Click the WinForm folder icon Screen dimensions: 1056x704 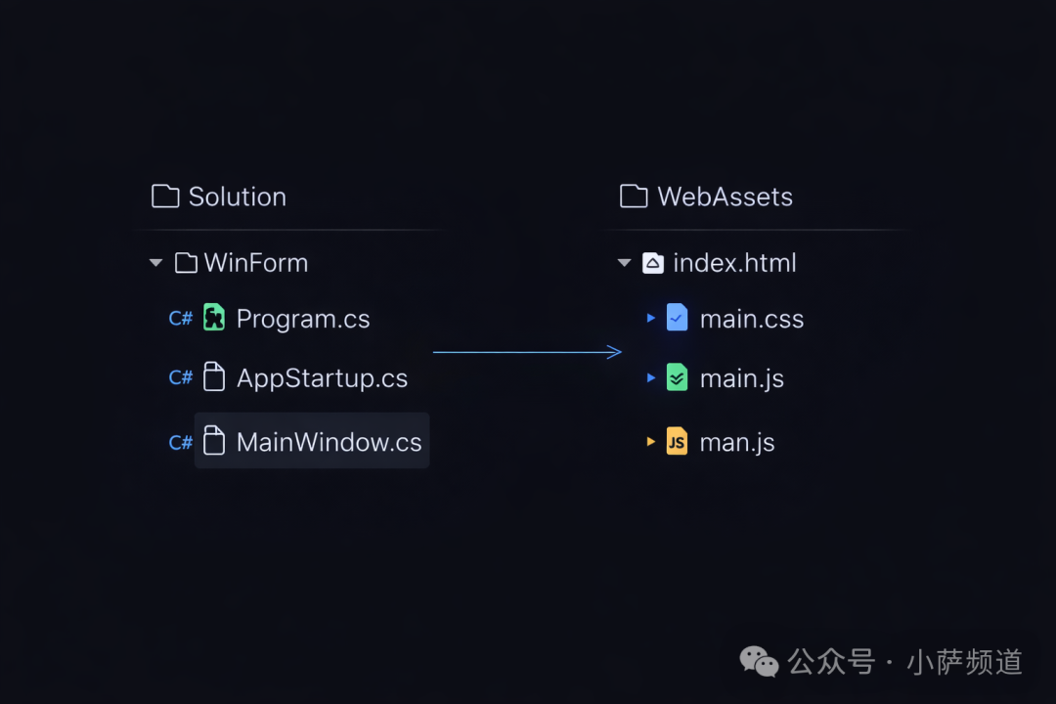pos(186,263)
